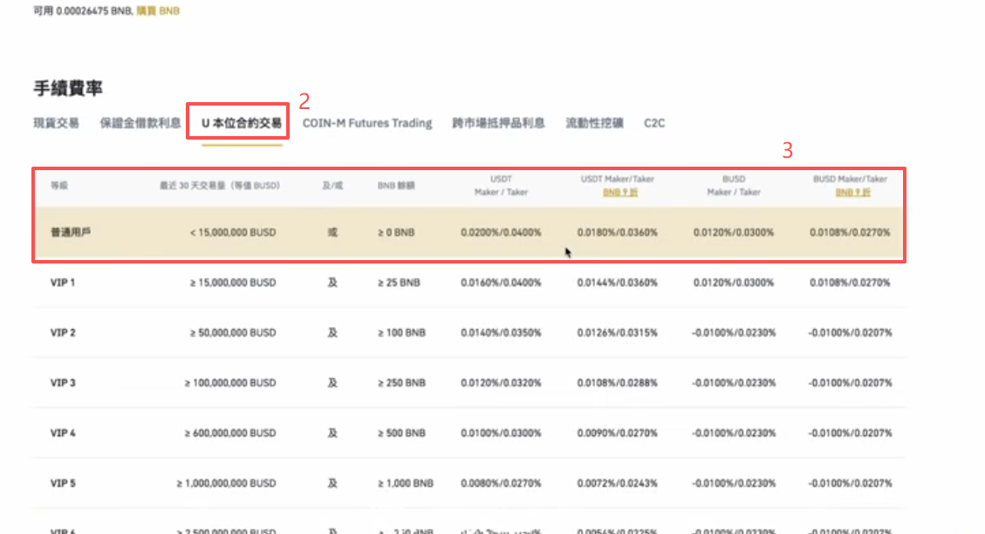Click 0.0108%/0.0270% in the VIP 1 row
985x534 pixels.
coord(850,283)
